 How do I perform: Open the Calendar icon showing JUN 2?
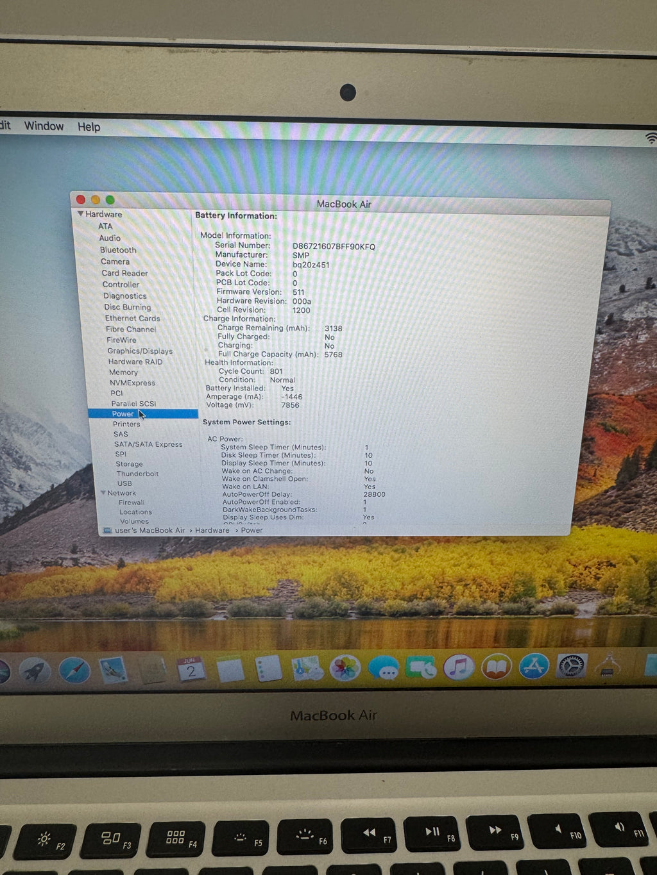coord(191,669)
